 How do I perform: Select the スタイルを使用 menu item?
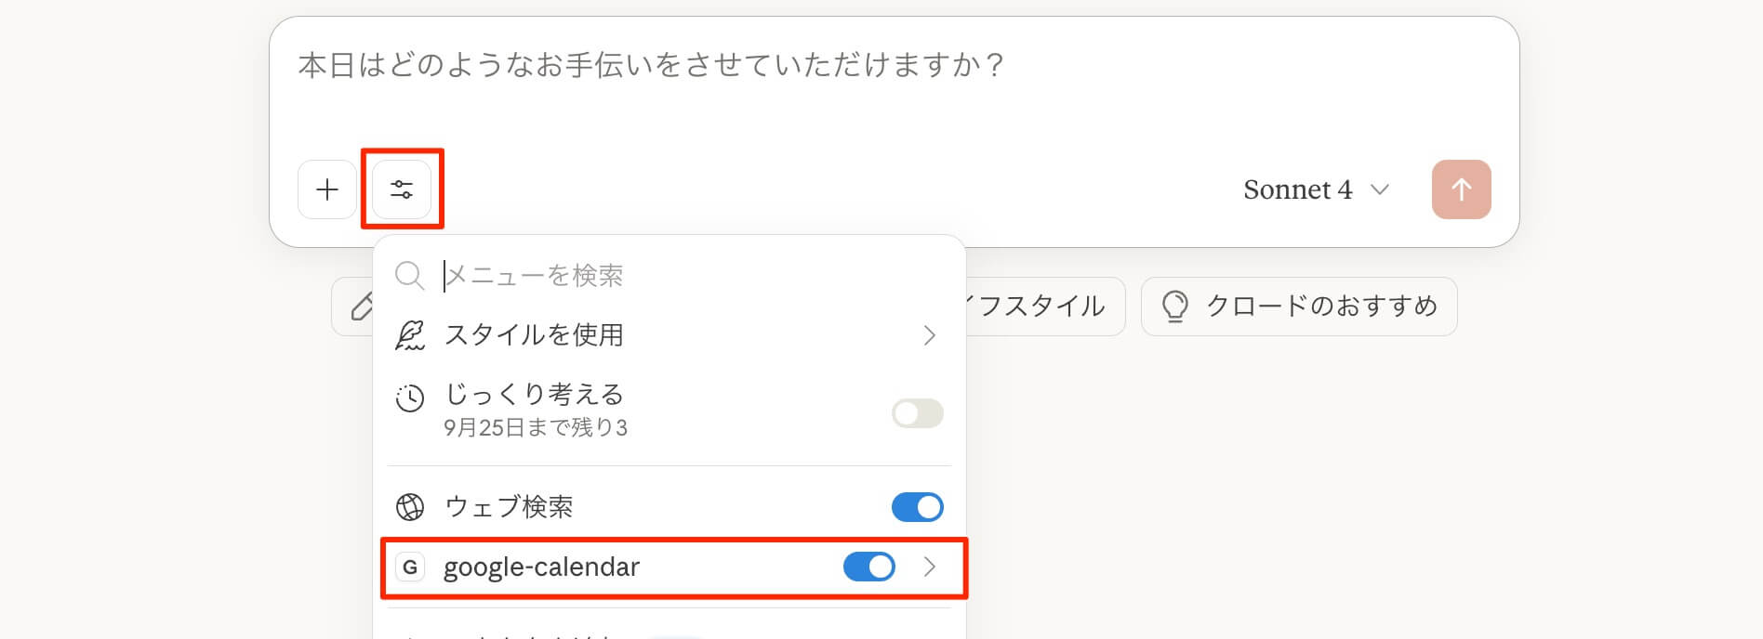coord(534,335)
